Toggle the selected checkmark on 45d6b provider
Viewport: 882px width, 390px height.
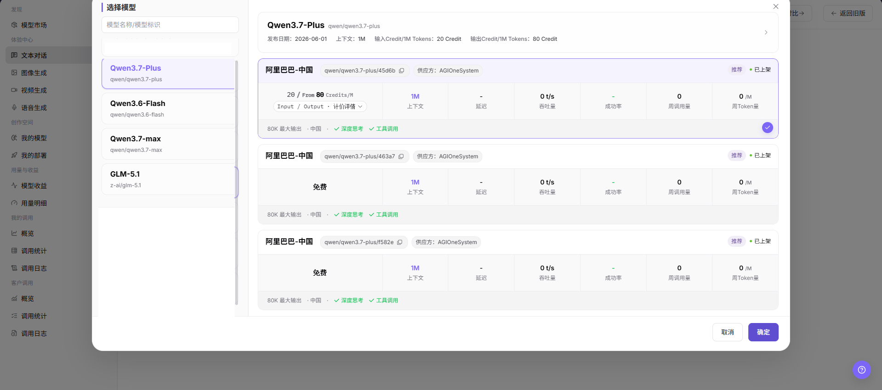coord(768,128)
